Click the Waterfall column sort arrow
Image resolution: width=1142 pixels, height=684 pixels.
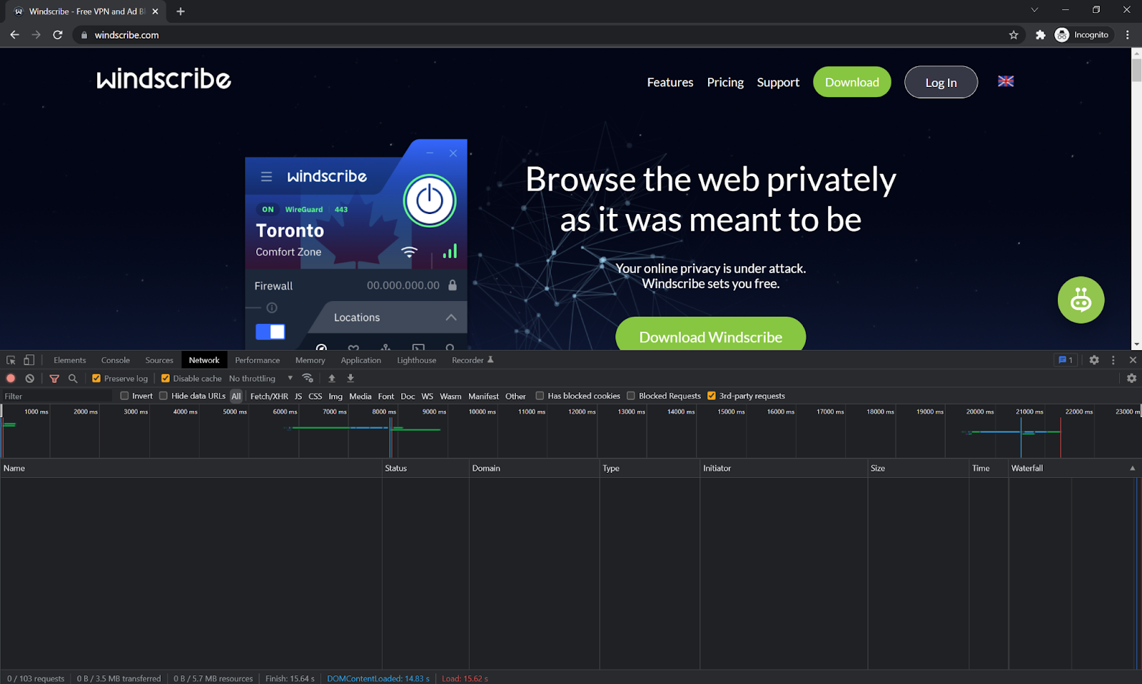(x=1132, y=469)
